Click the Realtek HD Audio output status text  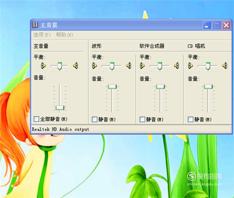coord(60,129)
